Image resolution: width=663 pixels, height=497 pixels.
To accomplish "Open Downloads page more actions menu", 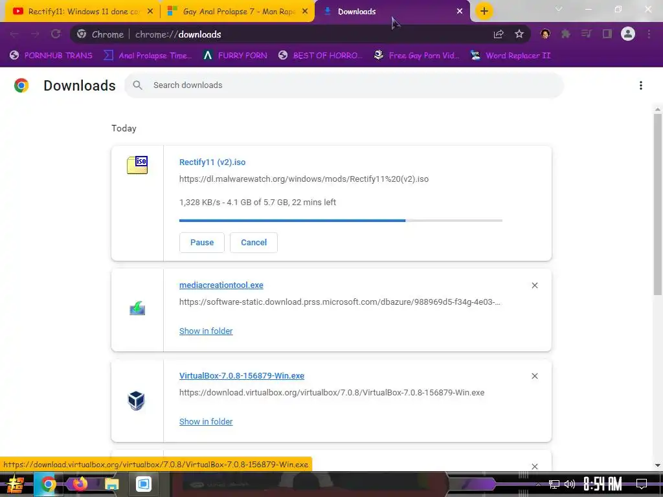I will click(641, 85).
